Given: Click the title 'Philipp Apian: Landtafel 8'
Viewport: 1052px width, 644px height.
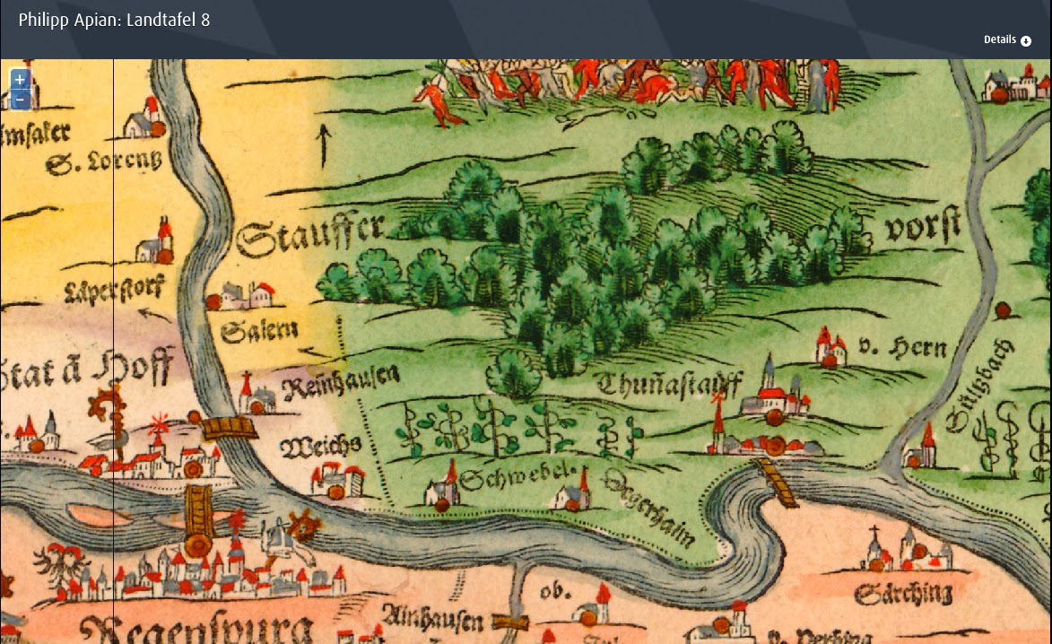Looking at the screenshot, I should 114,20.
